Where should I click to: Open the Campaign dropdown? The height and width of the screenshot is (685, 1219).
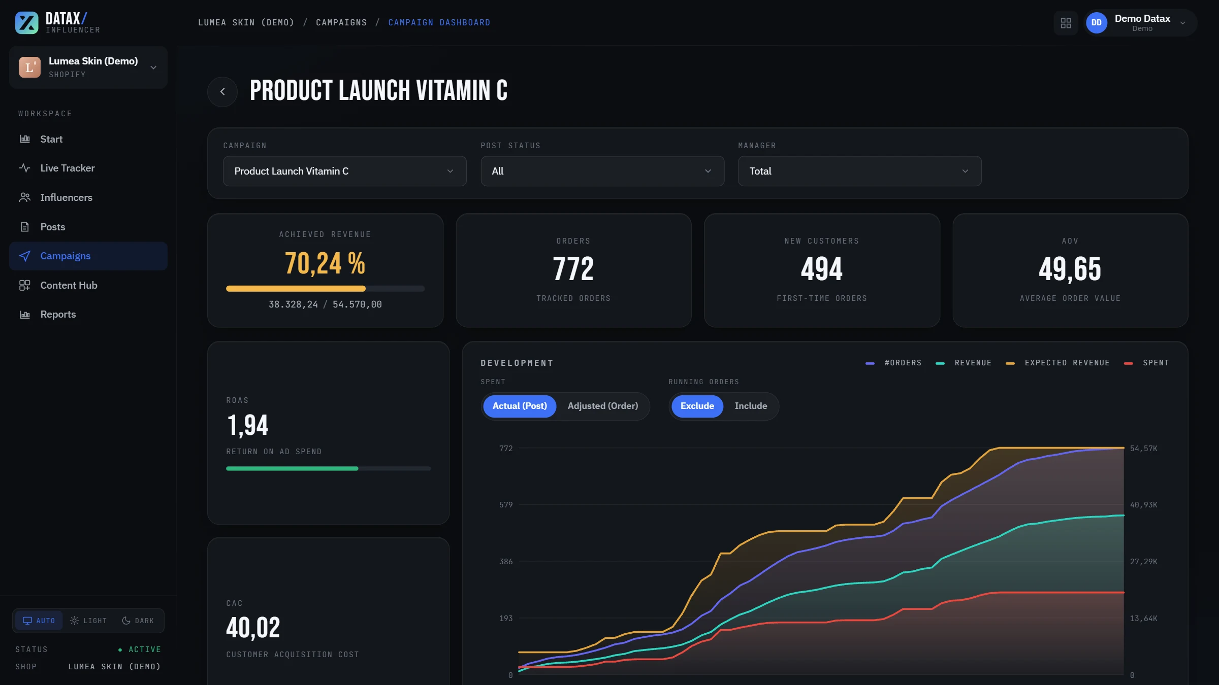coord(344,171)
